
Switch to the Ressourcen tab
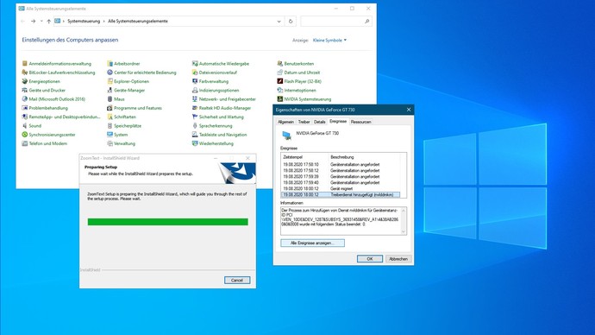tap(360, 122)
